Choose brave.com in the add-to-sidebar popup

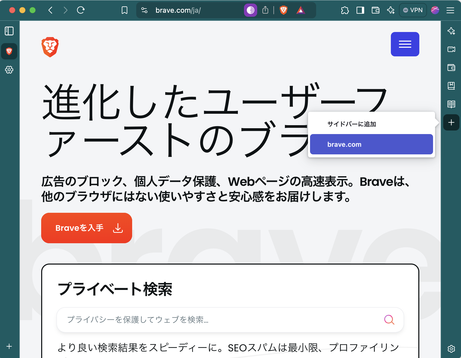coord(372,144)
